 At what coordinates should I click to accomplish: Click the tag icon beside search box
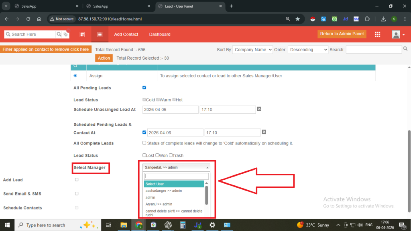pyautogui.click(x=65, y=35)
